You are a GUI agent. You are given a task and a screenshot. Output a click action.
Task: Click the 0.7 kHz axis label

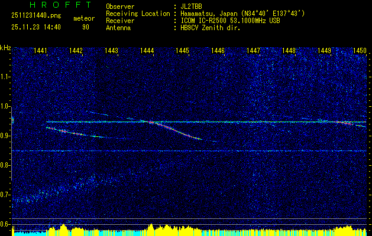point(5,195)
